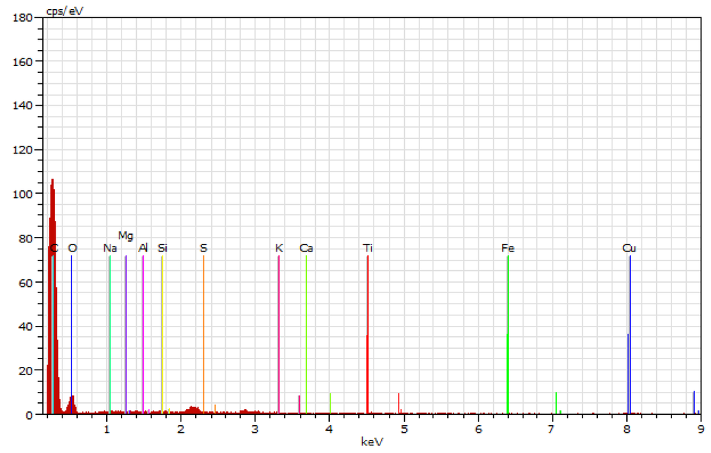The image size is (711, 453).
Task: Click the keV axis title
Action: coord(372,441)
